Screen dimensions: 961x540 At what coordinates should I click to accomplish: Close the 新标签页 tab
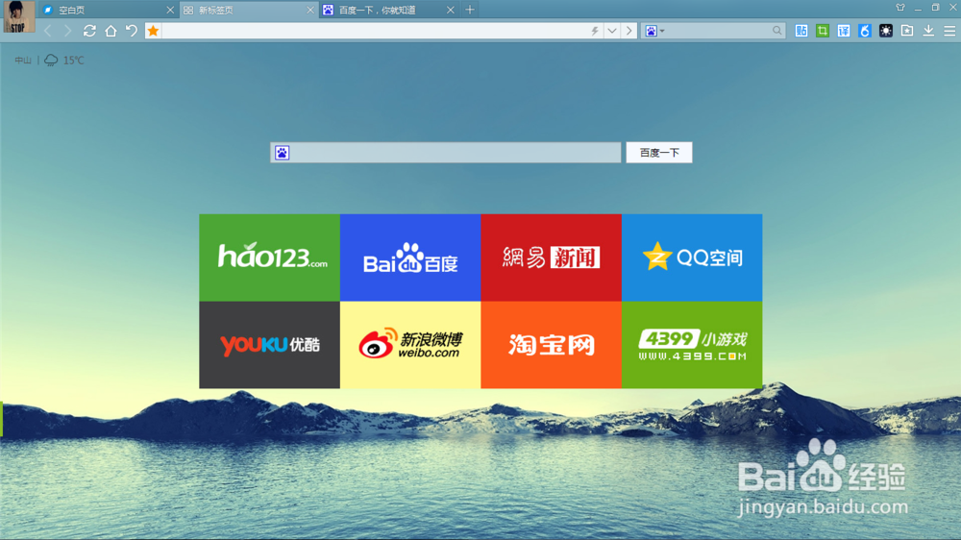[310, 11]
